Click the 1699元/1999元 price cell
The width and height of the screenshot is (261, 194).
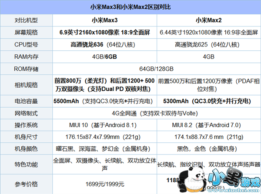click(x=105, y=184)
